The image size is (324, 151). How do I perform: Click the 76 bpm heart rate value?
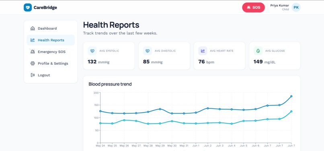[x=206, y=62]
